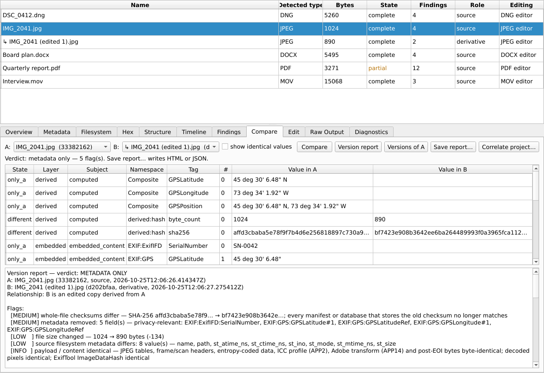Click the Subject column header
Viewport: 544px width, 373px height.
point(97,169)
